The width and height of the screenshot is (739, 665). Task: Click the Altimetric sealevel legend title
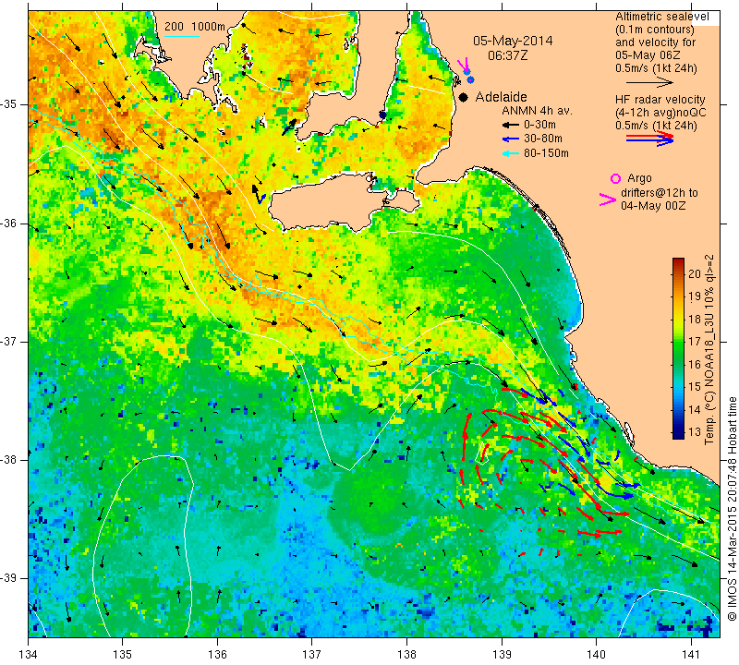662,17
